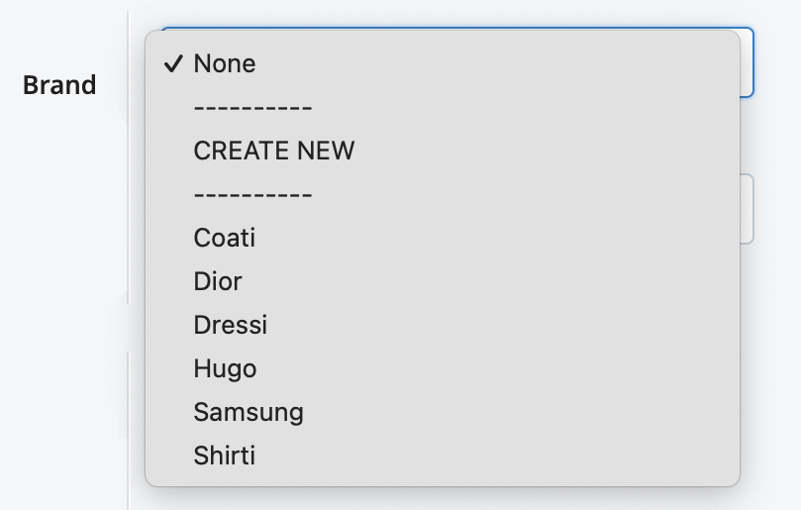Choose the Hugo brand option
801x510 pixels.
443,368
